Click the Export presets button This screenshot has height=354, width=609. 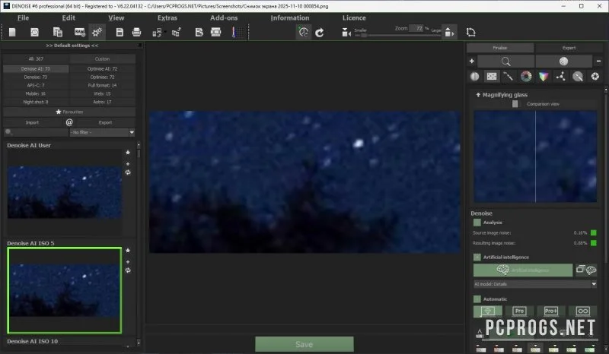coord(105,122)
